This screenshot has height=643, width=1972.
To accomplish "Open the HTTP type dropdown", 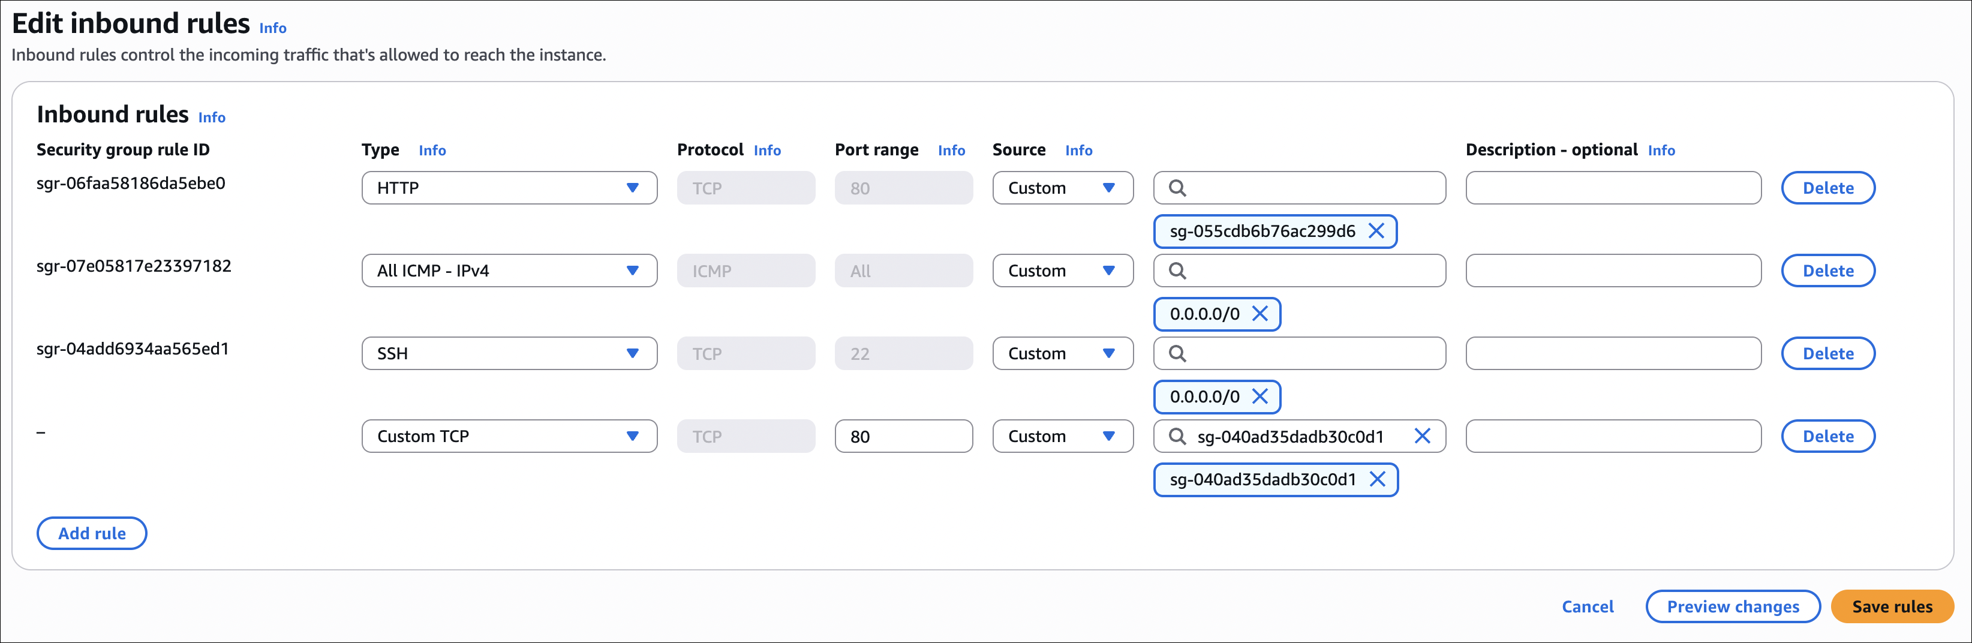I will [509, 188].
